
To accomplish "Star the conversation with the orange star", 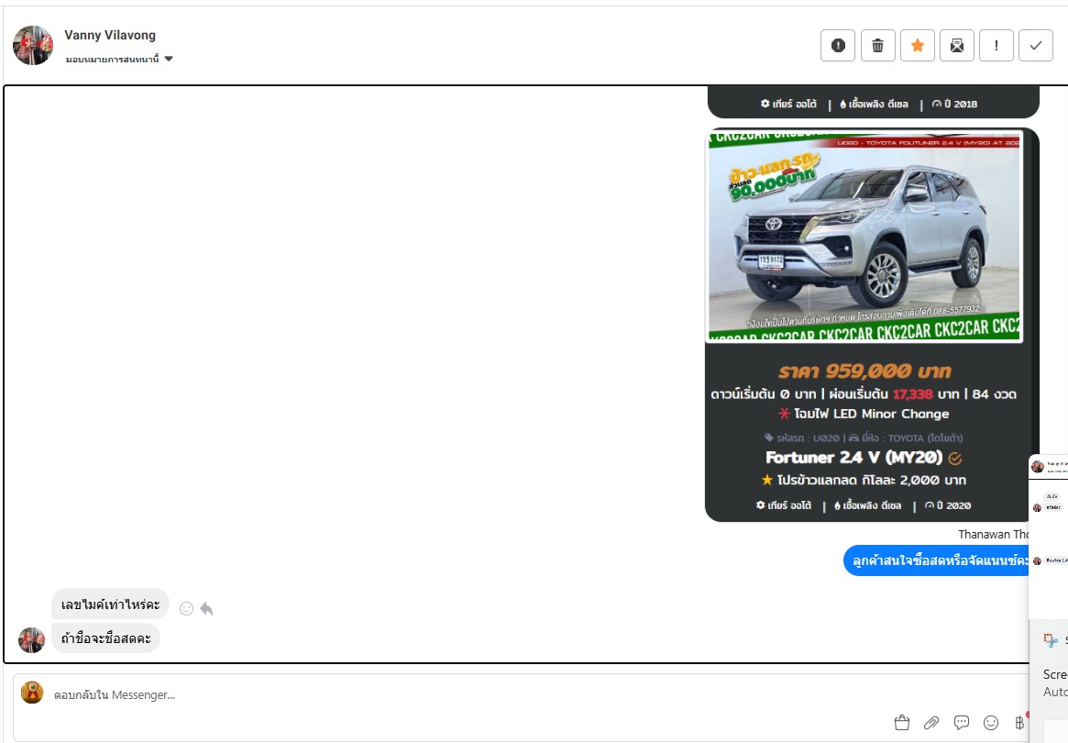I will click(918, 46).
